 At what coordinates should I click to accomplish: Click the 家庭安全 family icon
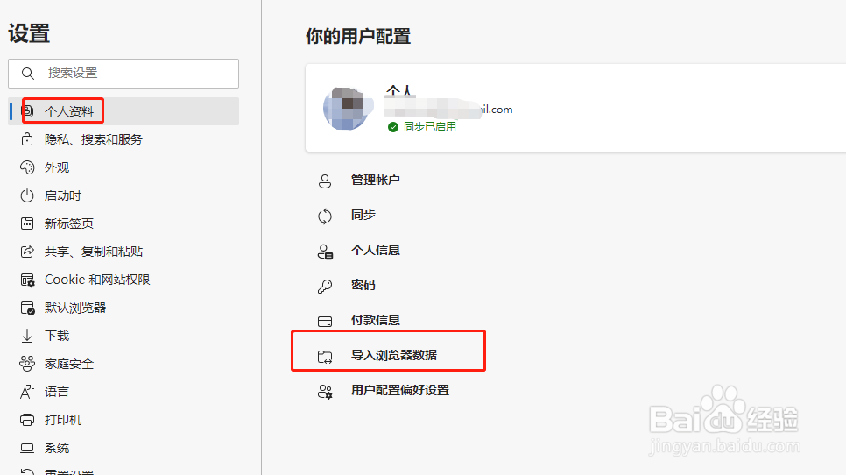27,364
